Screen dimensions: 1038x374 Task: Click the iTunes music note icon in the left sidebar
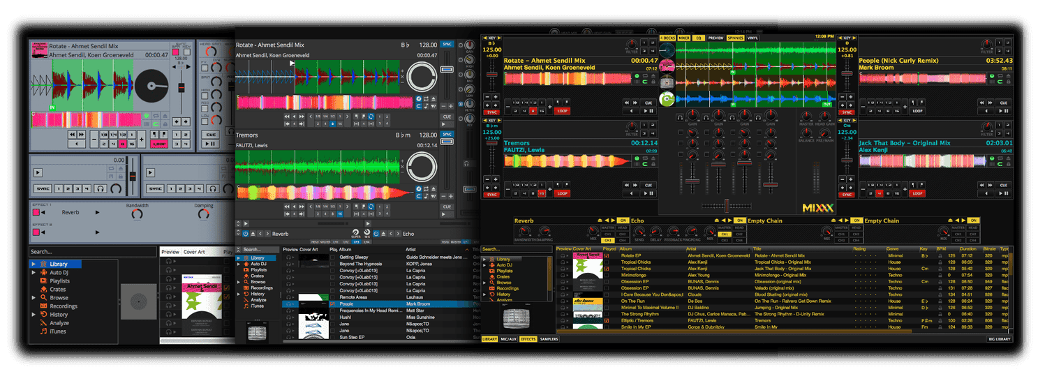point(43,331)
